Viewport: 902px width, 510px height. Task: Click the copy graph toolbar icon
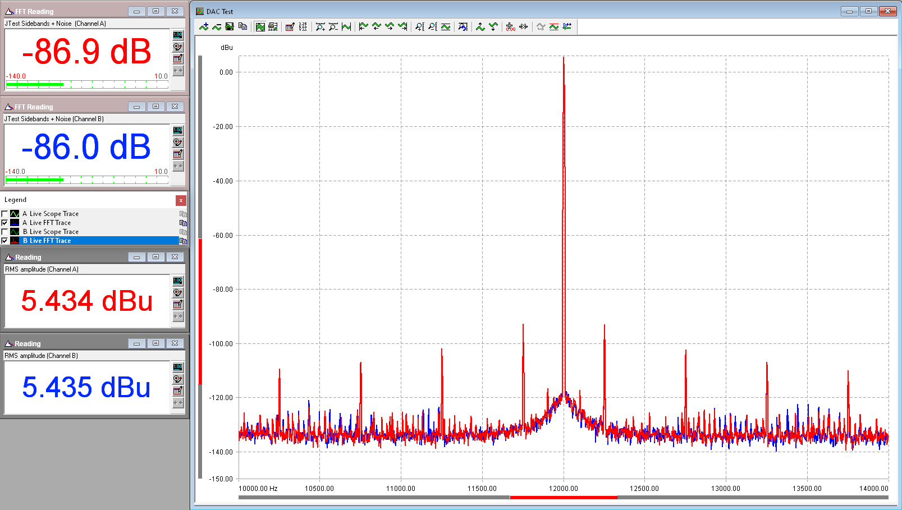(243, 27)
